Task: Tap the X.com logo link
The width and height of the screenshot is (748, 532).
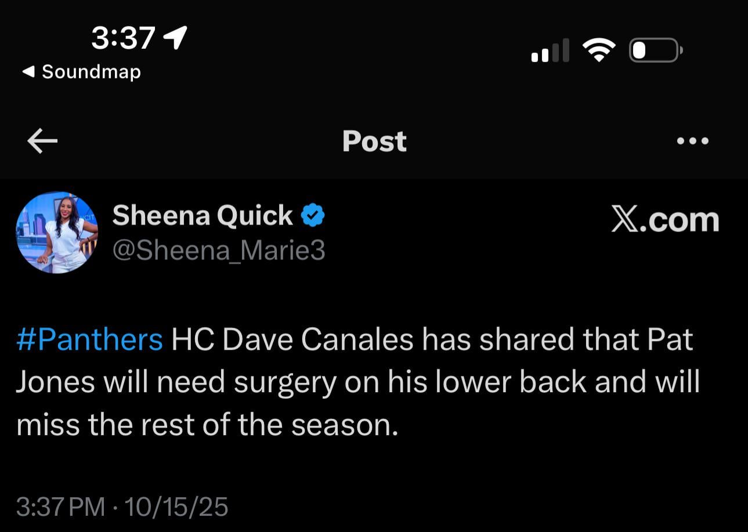Action: [663, 219]
